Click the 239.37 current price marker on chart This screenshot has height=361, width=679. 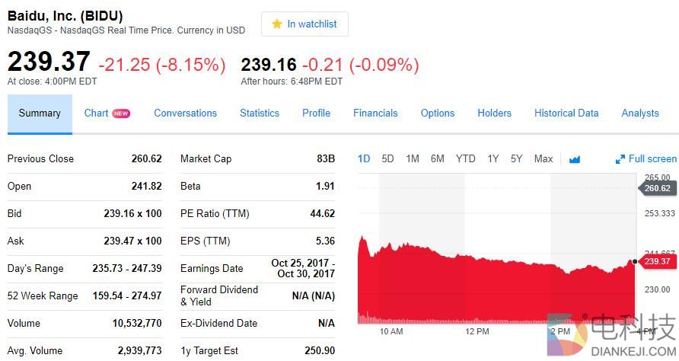[x=656, y=261]
